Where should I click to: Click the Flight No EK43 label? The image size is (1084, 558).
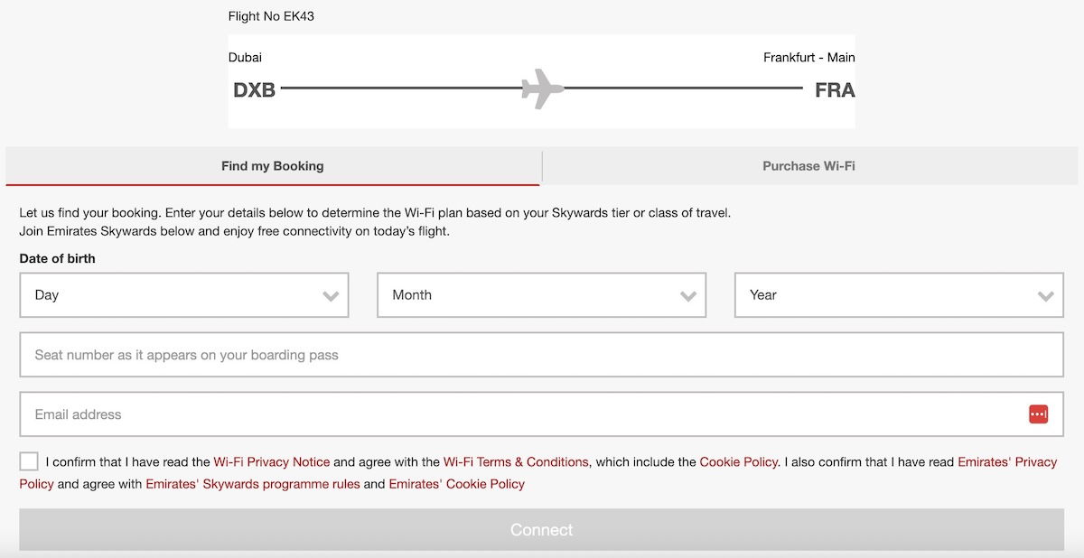point(271,16)
